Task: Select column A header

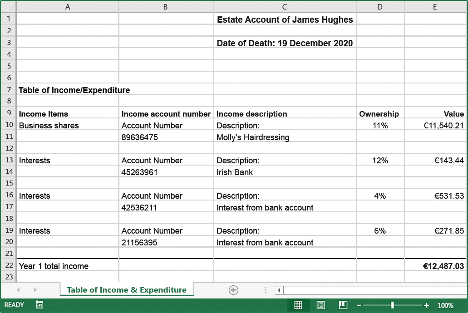Action: (x=68, y=7)
